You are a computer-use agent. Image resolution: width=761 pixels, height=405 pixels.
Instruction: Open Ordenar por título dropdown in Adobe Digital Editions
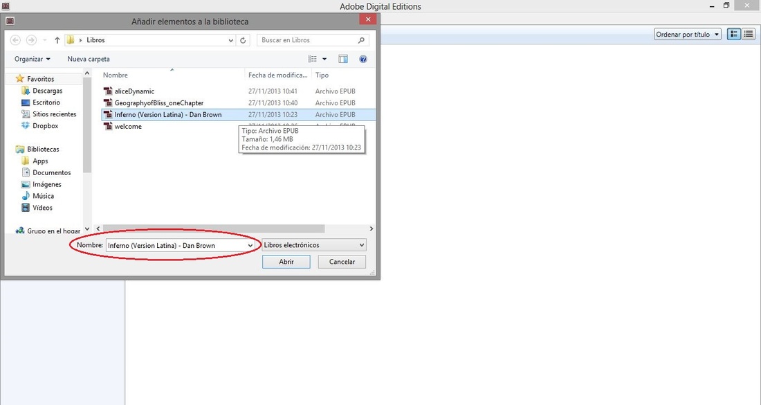click(x=687, y=35)
